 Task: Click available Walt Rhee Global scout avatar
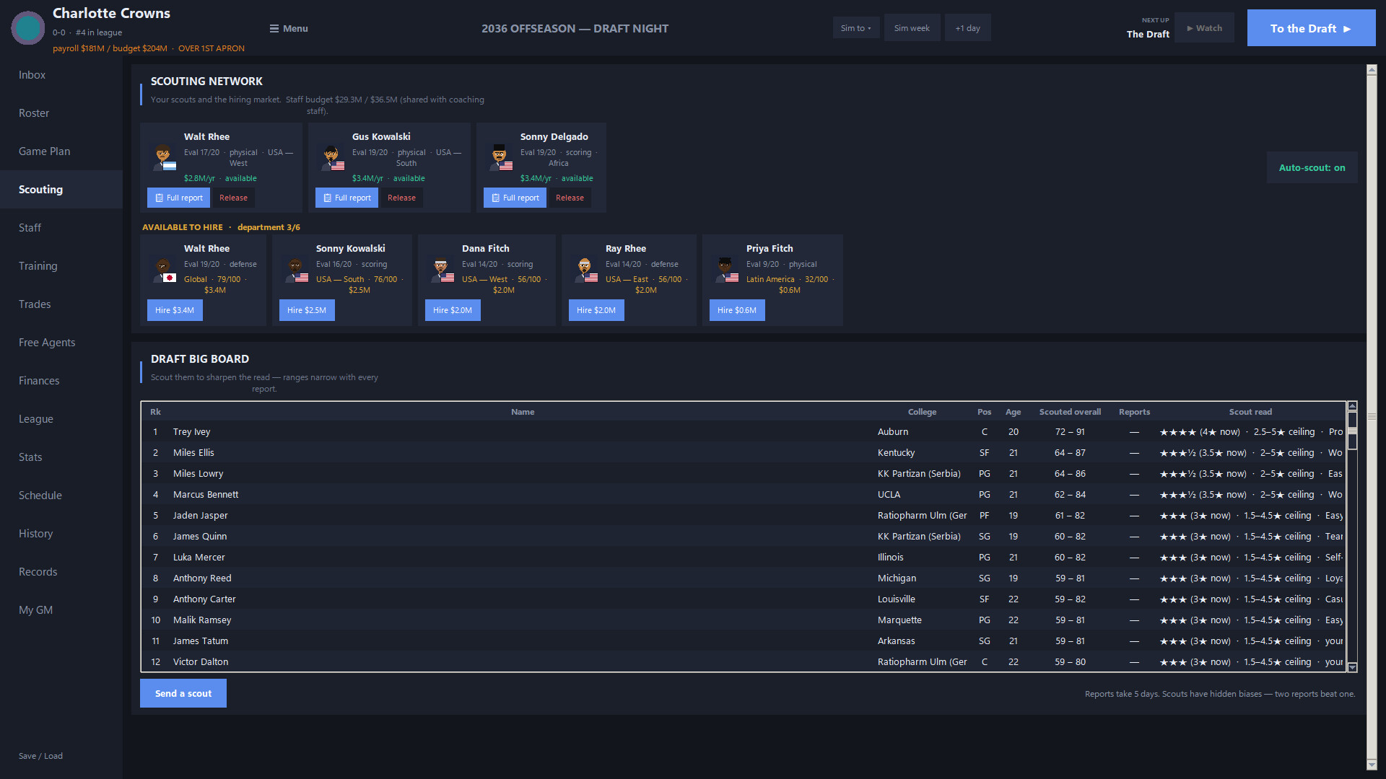tap(164, 269)
